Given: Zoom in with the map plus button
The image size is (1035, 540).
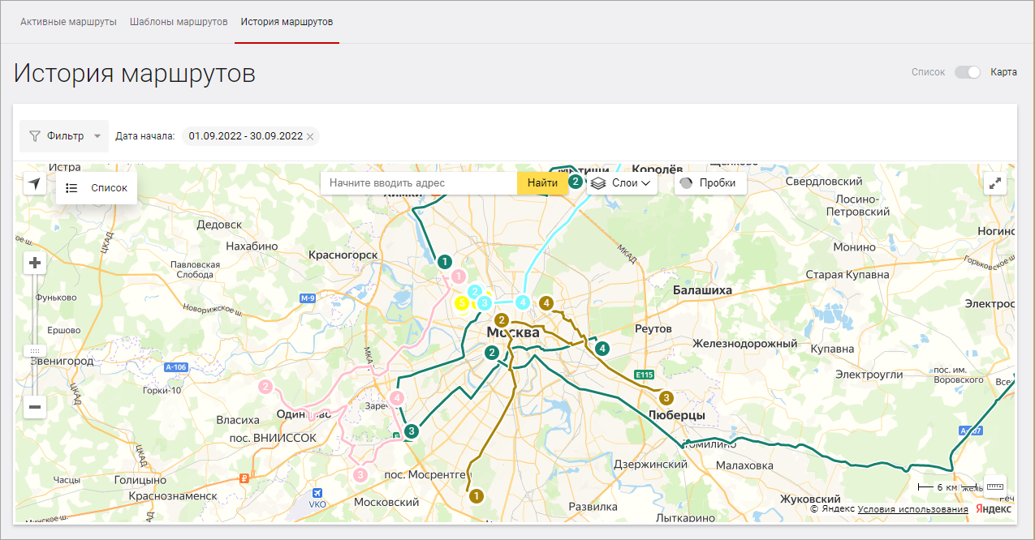Looking at the screenshot, I should (35, 263).
